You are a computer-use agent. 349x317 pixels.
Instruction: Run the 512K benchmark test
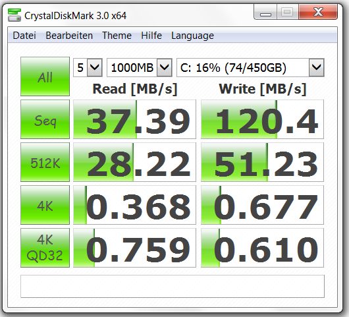click(45, 162)
